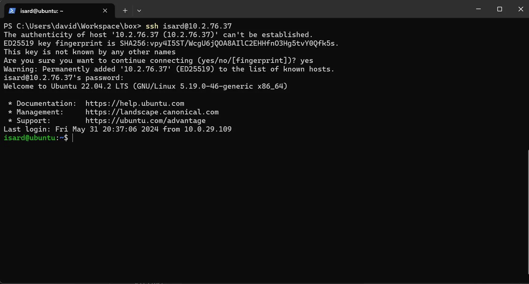This screenshot has width=529, height=284.
Task: Minimize the terminal window
Action: coord(478,9)
